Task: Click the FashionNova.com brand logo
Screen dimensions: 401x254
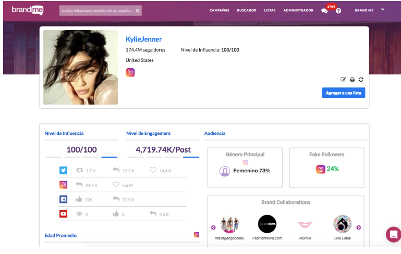Action: coord(267,224)
